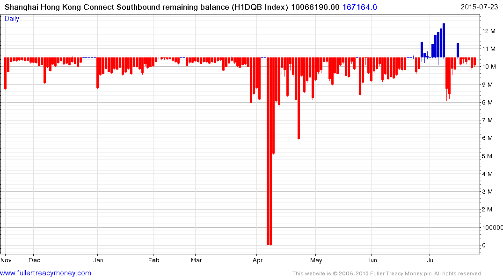Click the Apr x-axis label
Image resolution: width=503 pixels, height=280 pixels.
click(258, 260)
